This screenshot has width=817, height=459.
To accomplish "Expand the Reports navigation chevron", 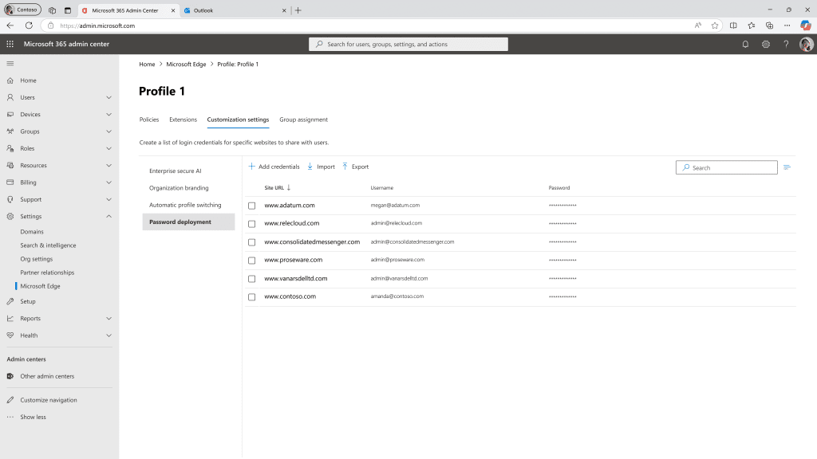I will (109, 319).
